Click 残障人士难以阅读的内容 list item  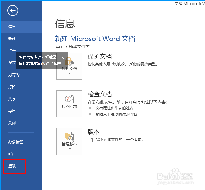(x=116, y=114)
